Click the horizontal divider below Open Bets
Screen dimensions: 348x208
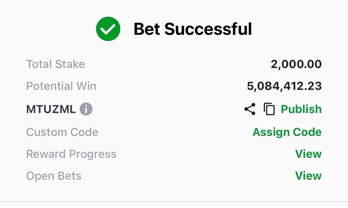[x=174, y=202]
